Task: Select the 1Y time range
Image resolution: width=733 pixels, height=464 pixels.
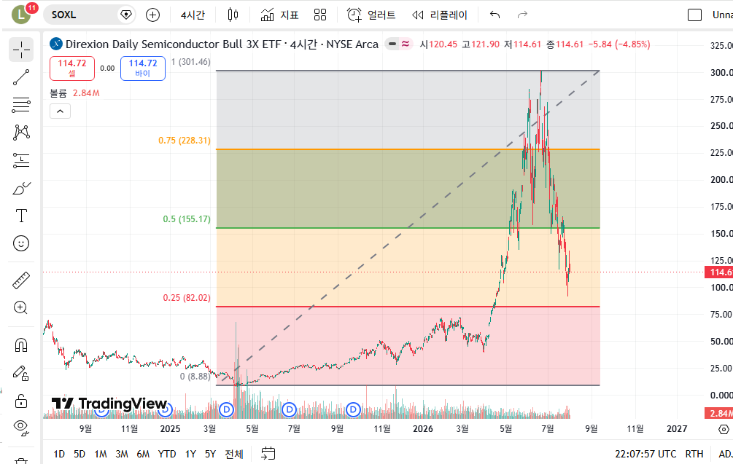Action: click(x=190, y=454)
